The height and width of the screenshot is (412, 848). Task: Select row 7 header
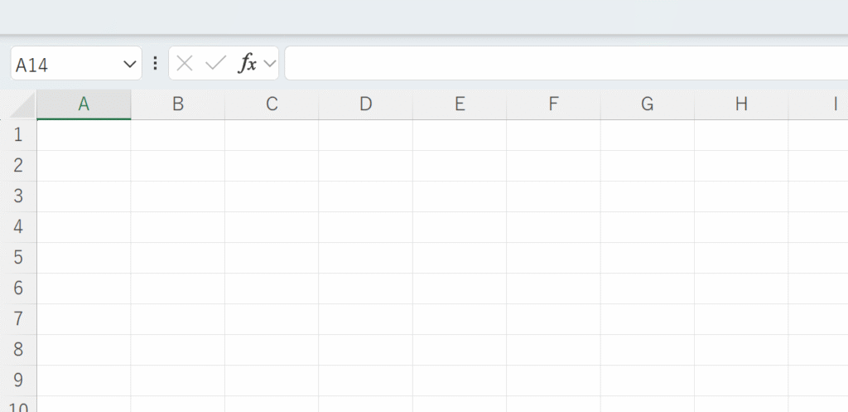(x=19, y=319)
